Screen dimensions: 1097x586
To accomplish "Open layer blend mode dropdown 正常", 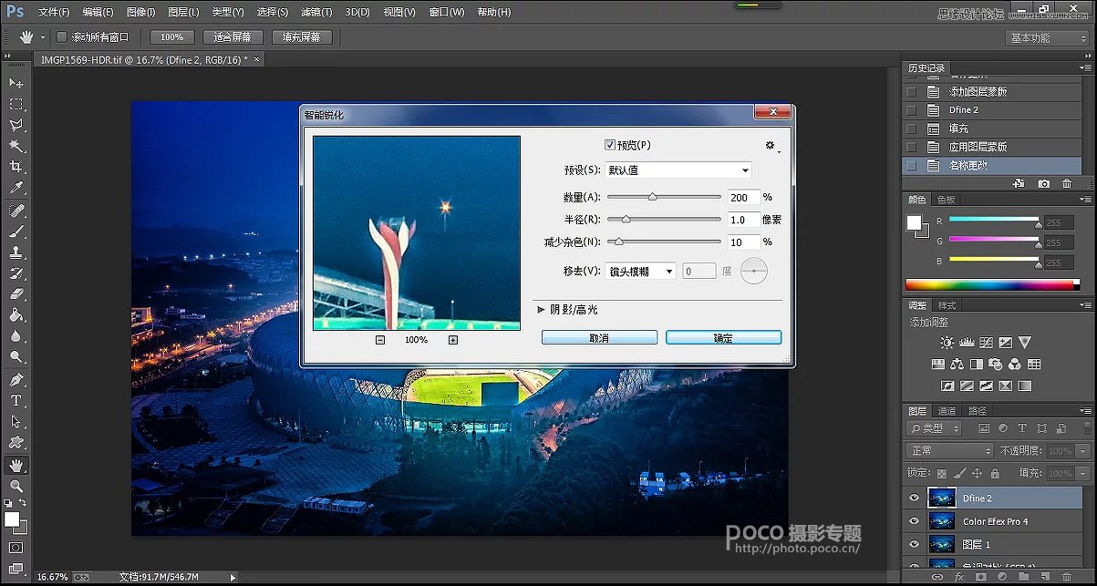I will point(949,451).
